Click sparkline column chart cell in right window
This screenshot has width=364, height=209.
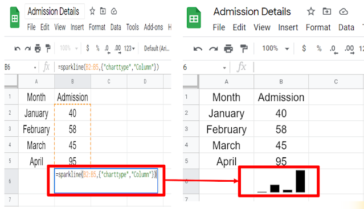[281, 182]
